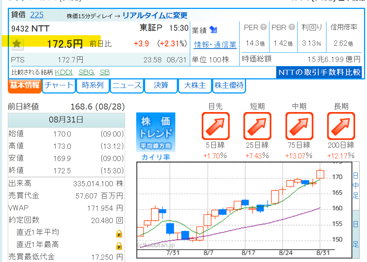Click the 目先 5日線 trend arrow icon
This screenshot has width=367, height=262.
pyautogui.click(x=216, y=126)
